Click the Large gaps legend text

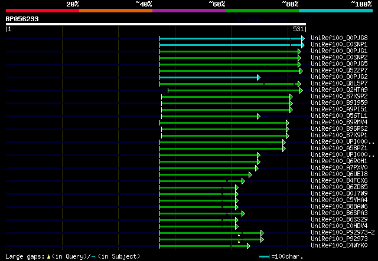(x=72, y=256)
